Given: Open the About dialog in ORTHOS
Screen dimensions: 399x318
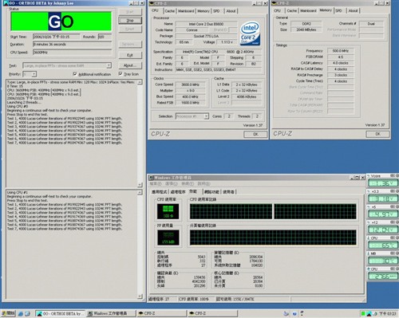Looking at the screenshot, I should pos(130,65).
